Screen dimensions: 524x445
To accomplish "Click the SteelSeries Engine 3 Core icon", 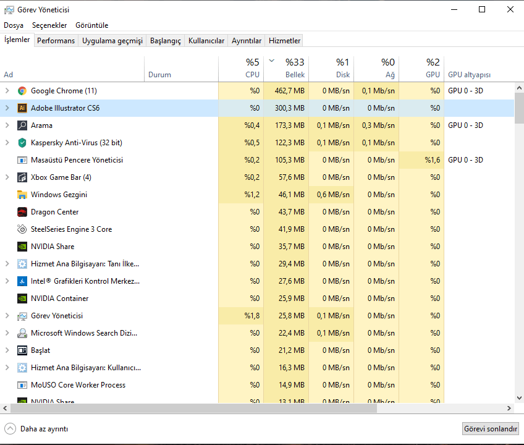I will [22, 229].
